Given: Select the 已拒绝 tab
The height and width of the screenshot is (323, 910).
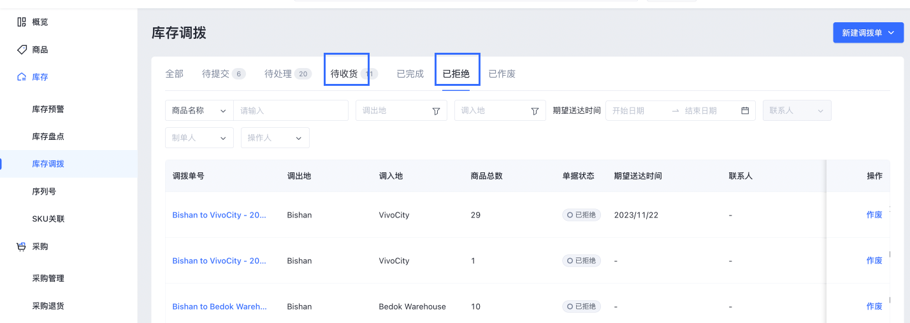Looking at the screenshot, I should pyautogui.click(x=456, y=74).
